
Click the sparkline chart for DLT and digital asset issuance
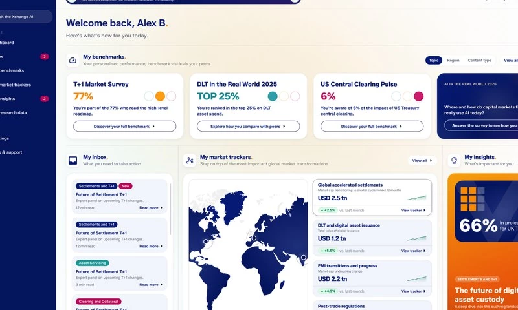(x=416, y=238)
